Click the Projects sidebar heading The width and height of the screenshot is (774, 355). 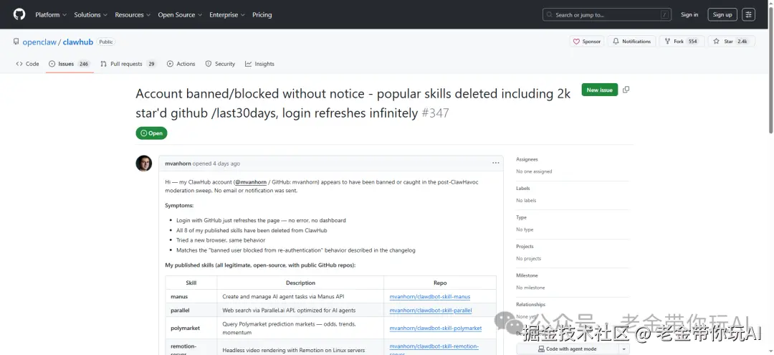525,247
